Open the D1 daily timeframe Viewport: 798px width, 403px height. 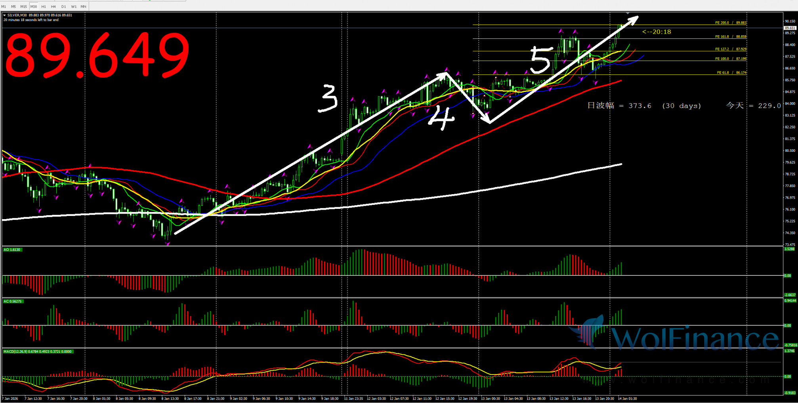coord(64,6)
